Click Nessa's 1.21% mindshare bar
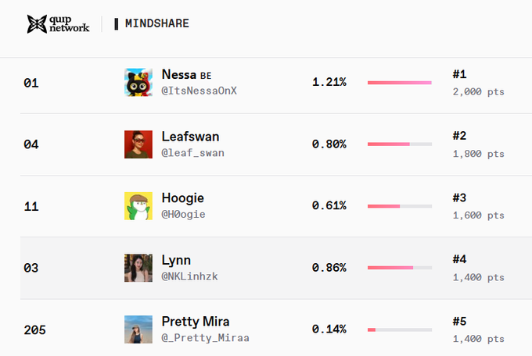This screenshot has width=532, height=356. click(400, 83)
